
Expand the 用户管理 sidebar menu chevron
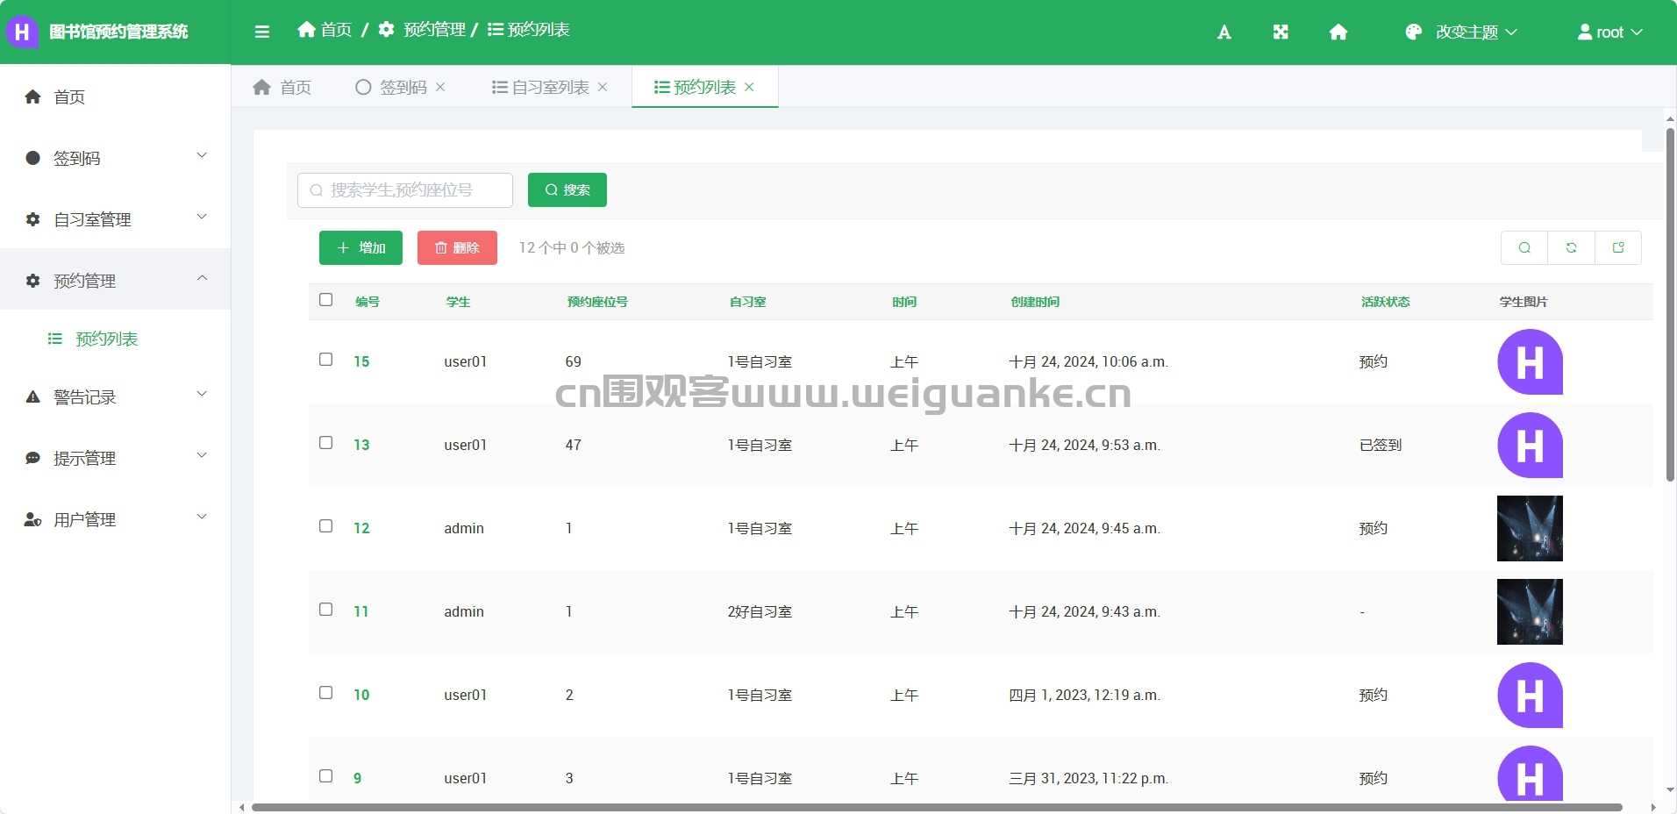click(202, 517)
